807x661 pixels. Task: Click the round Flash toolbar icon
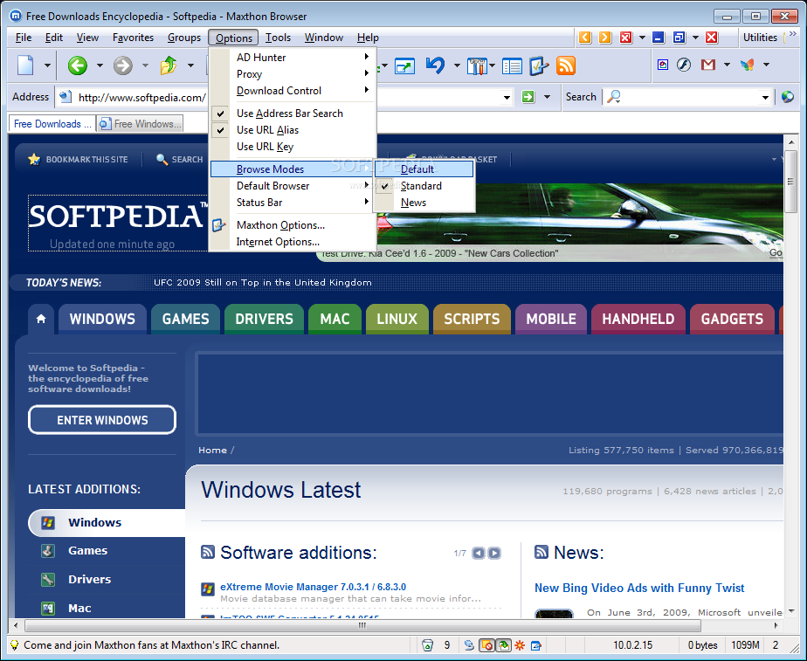pyautogui.click(x=684, y=65)
